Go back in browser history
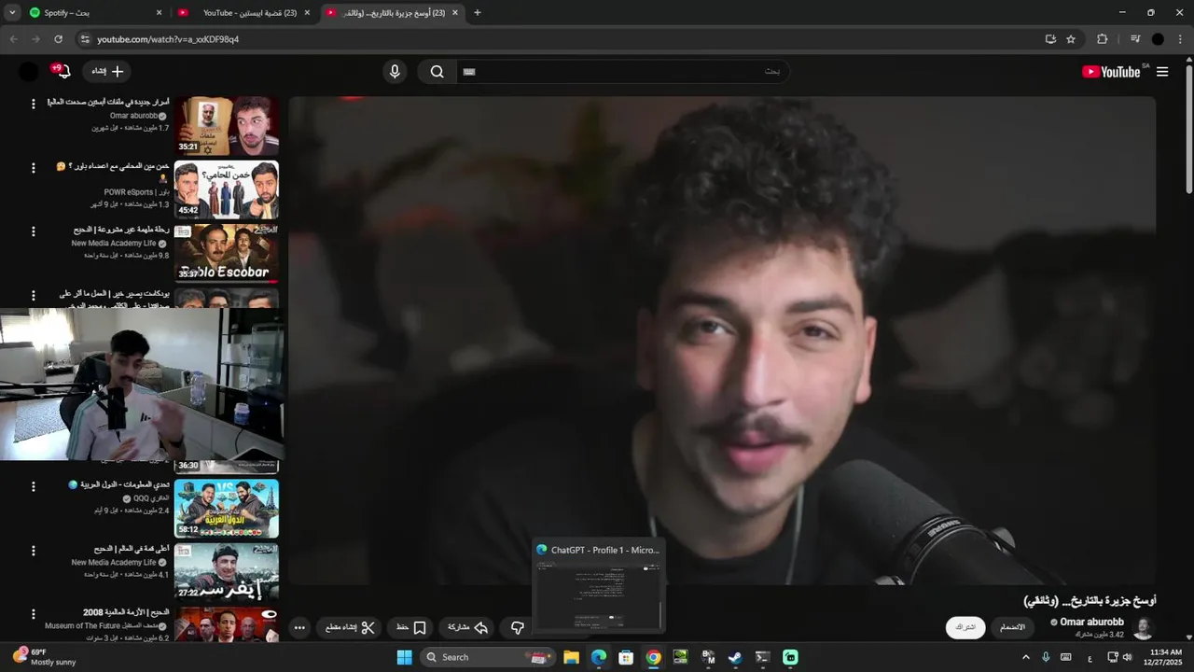Image resolution: width=1194 pixels, height=672 pixels. (x=13, y=39)
